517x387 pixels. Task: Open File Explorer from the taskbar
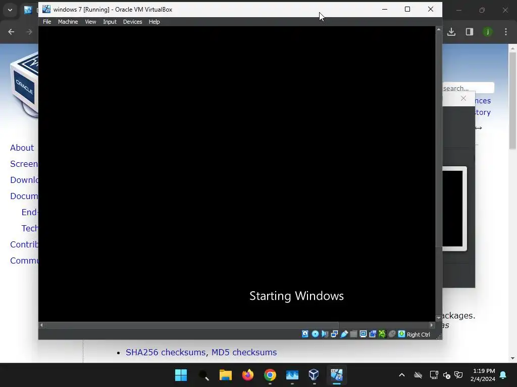(226, 375)
